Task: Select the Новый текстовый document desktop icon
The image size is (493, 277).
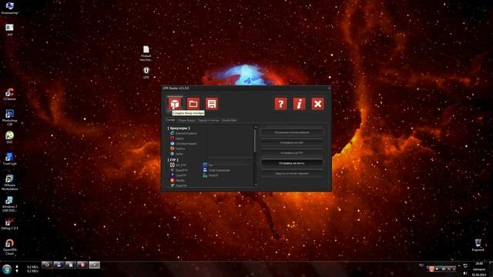Action: [x=146, y=53]
